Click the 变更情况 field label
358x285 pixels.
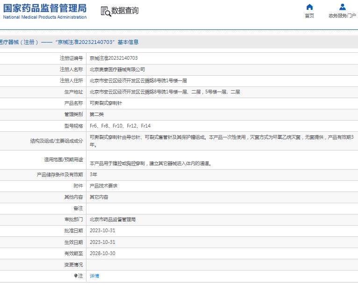(x=73, y=265)
